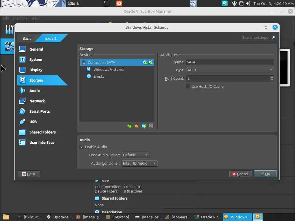
Task: Switch to the Expert tab
Action: (51, 38)
